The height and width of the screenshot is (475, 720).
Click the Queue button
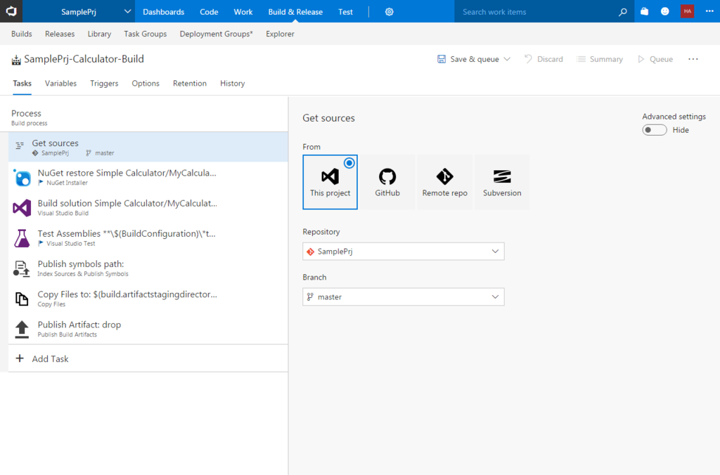tap(655, 59)
